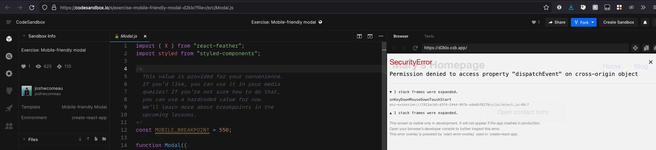Open the configuration gear panel in sidebar
Screen dimensions: 656x150
point(9,74)
